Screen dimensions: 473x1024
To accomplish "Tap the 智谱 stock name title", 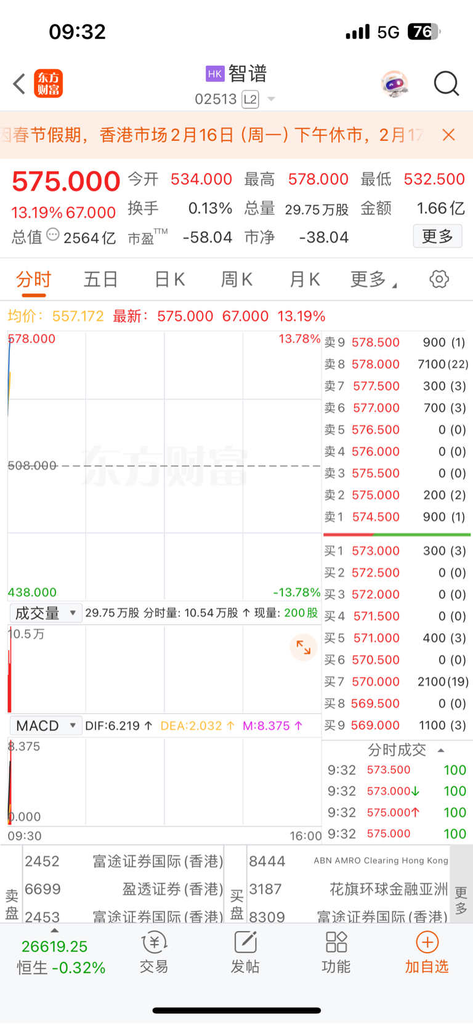I will 248,74.
